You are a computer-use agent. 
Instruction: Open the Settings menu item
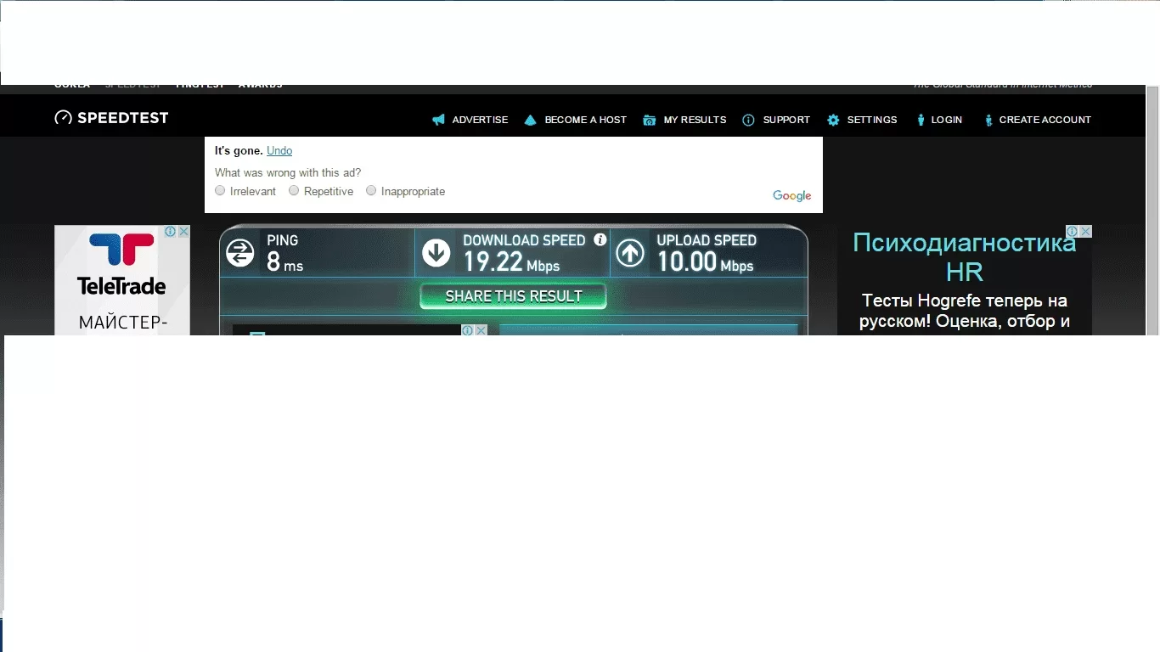pyautogui.click(x=872, y=120)
